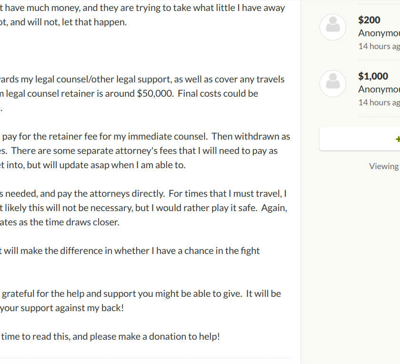Click the Viewing donations count text

[x=384, y=166]
